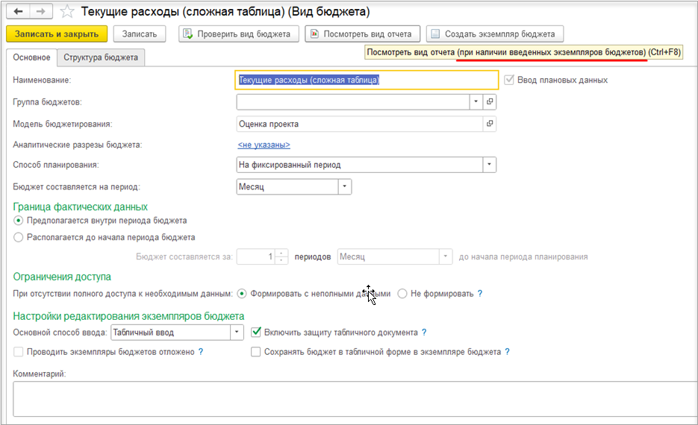The image size is (698, 425).
Task: Click the forward navigation arrow
Action: pyautogui.click(x=41, y=12)
